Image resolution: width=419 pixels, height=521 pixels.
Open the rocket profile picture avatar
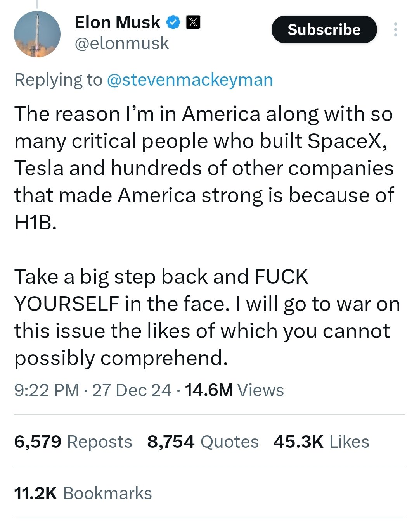37,34
